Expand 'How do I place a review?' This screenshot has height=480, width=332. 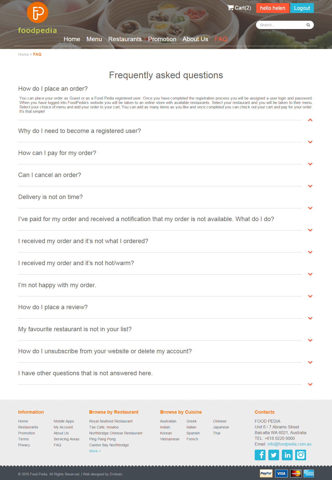(310, 318)
